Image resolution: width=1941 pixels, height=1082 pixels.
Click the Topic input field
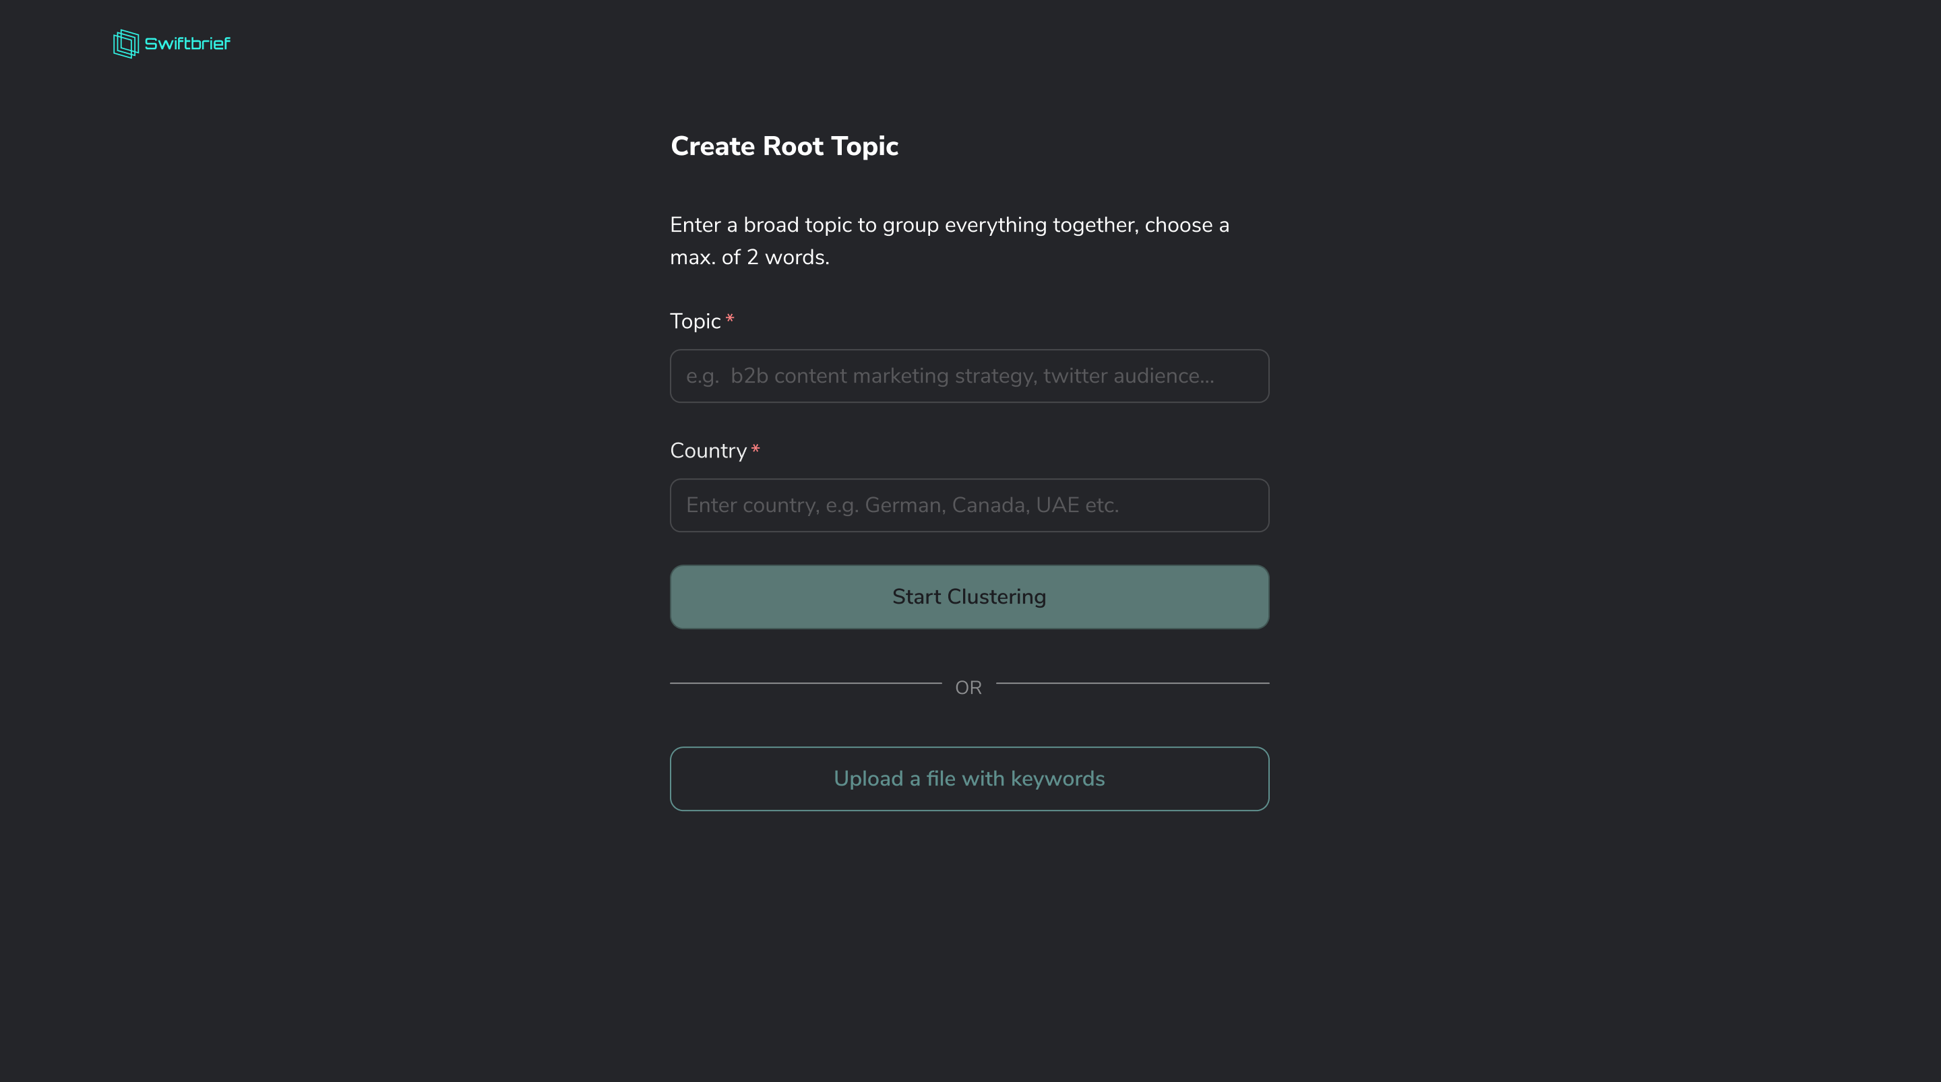pyautogui.click(x=969, y=375)
